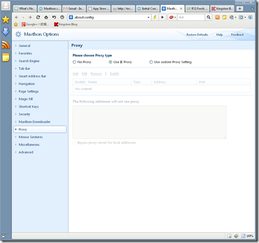Open the Miscellaneous options section
This screenshot has width=259, height=243.
(29, 145)
